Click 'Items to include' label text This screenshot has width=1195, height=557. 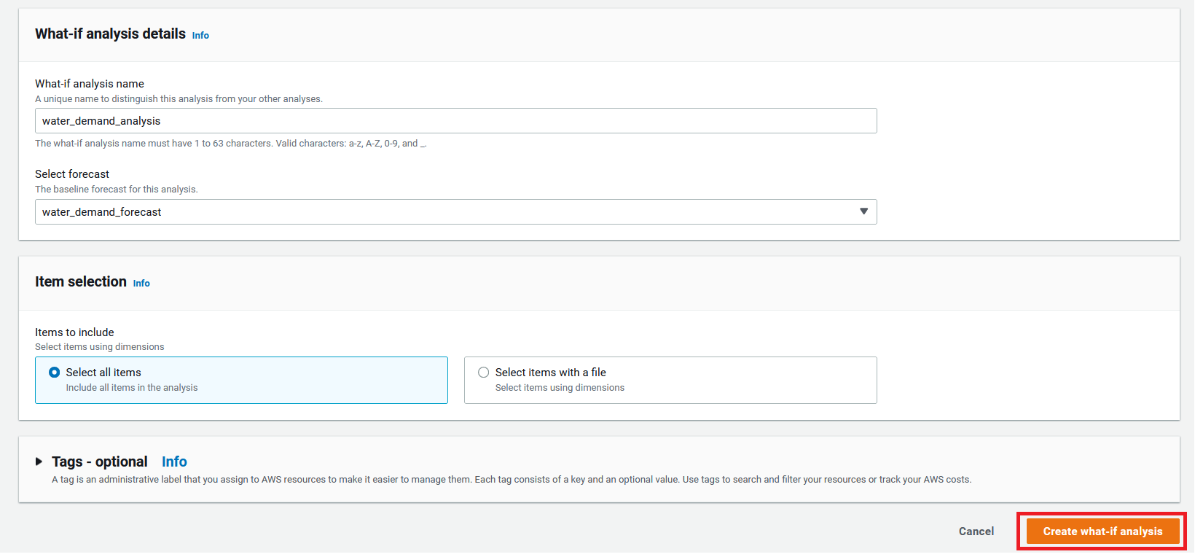[x=74, y=332]
